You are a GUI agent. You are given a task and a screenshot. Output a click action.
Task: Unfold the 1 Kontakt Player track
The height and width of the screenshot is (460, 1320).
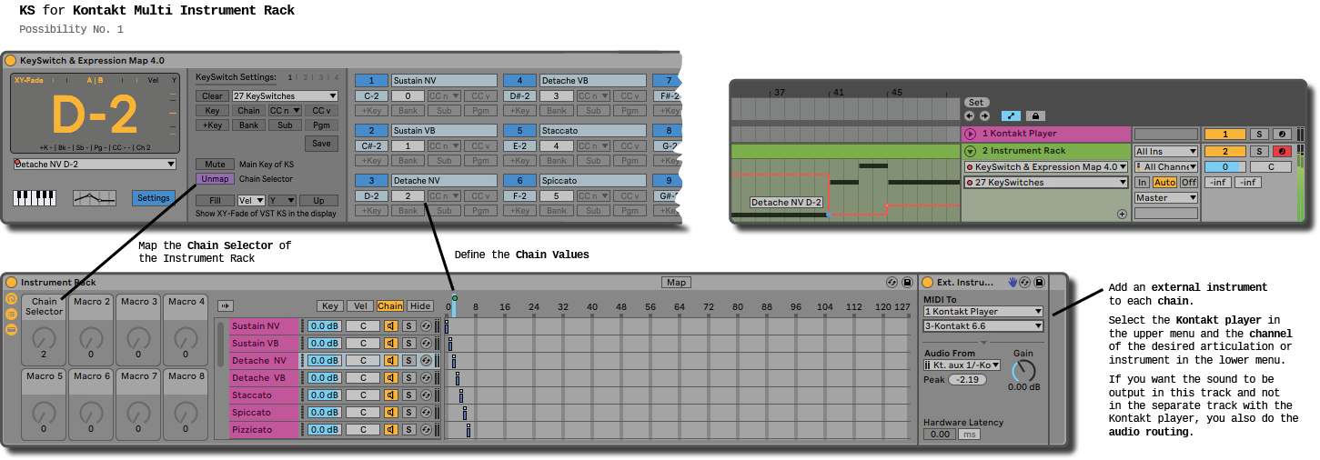pyautogui.click(x=970, y=134)
